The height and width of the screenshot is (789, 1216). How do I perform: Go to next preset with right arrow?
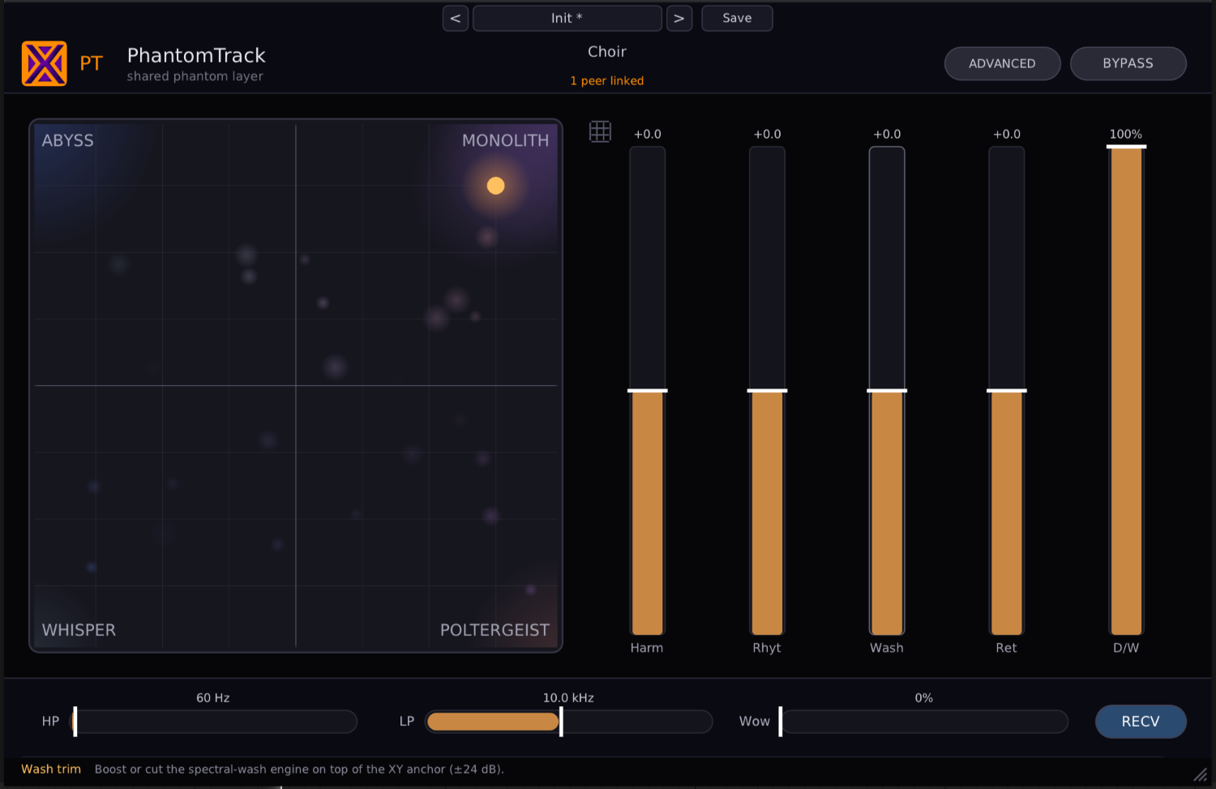pos(679,18)
